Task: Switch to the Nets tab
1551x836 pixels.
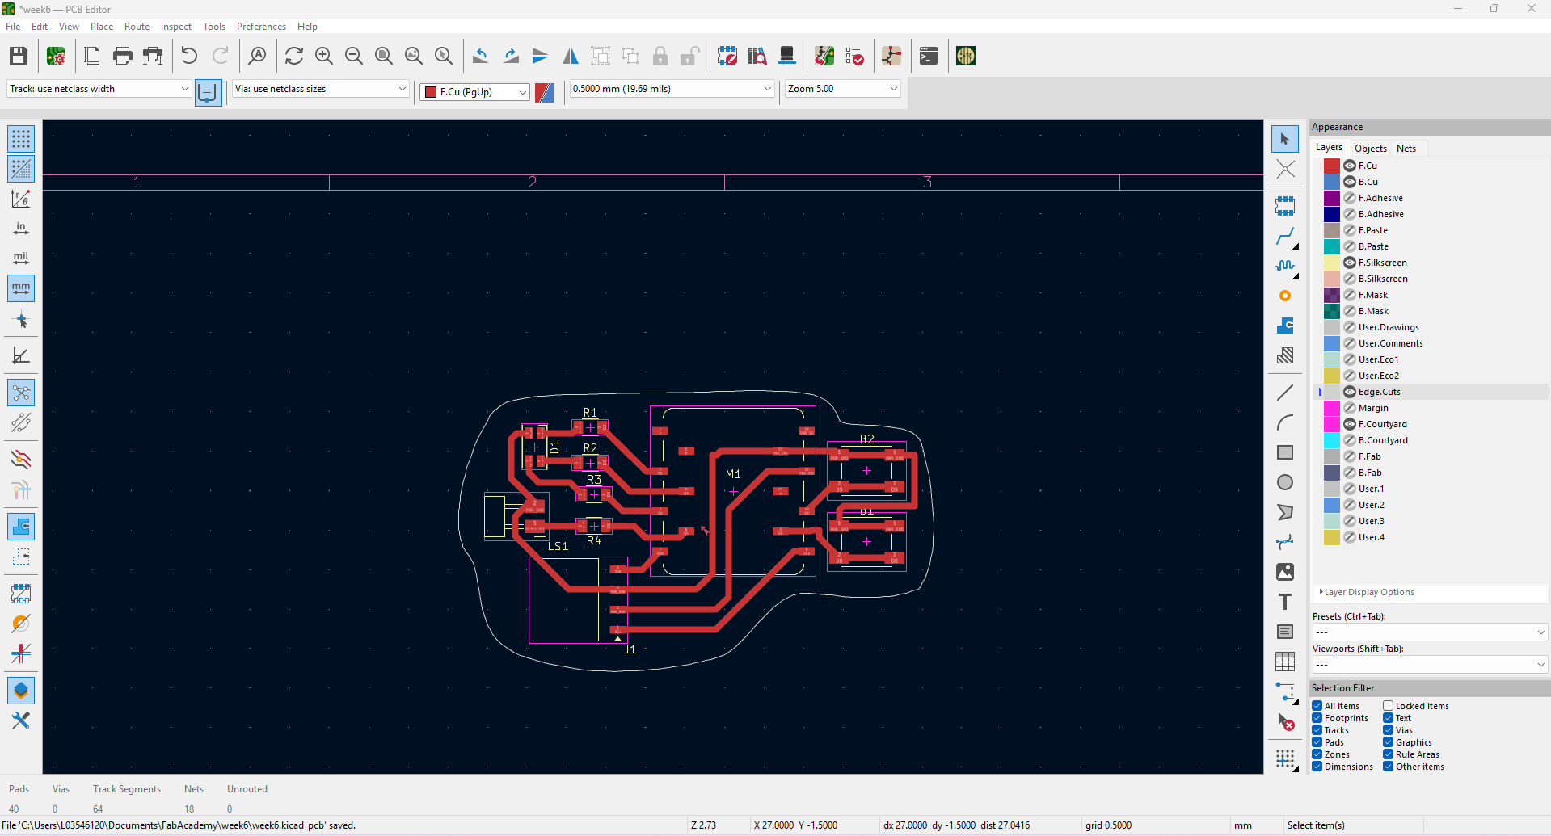Action: [1406, 149]
